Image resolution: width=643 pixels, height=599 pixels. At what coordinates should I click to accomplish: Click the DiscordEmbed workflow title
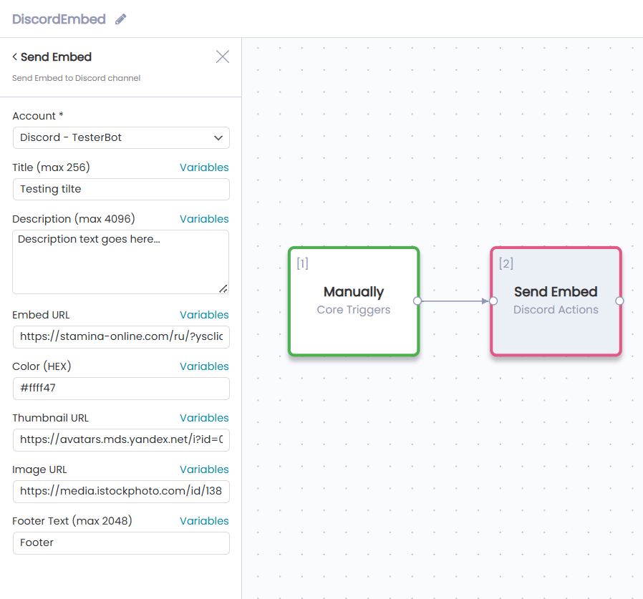(57, 19)
